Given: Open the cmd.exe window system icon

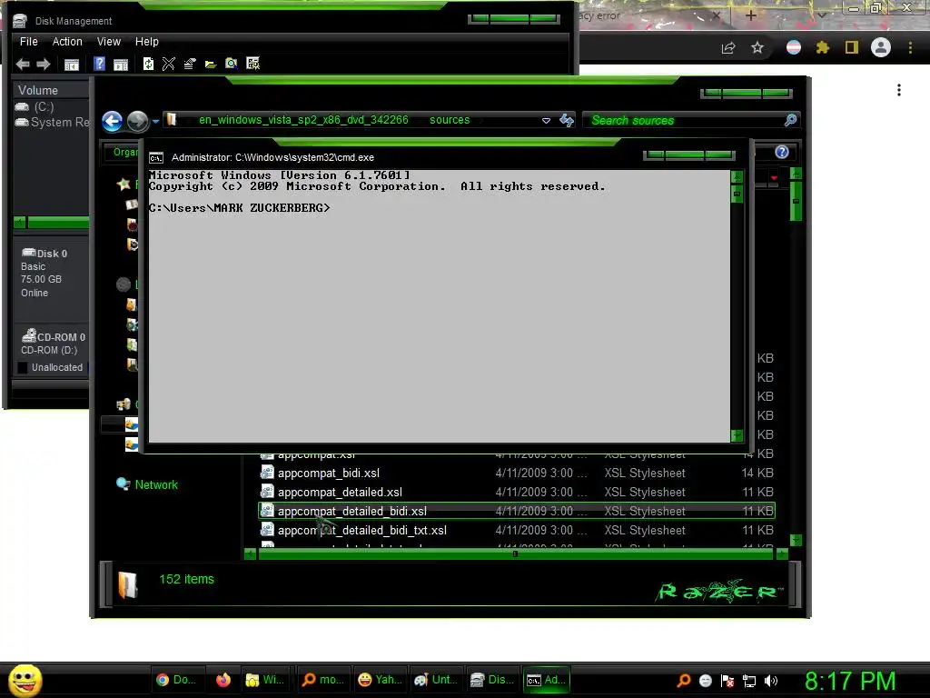Looking at the screenshot, I should pos(156,158).
